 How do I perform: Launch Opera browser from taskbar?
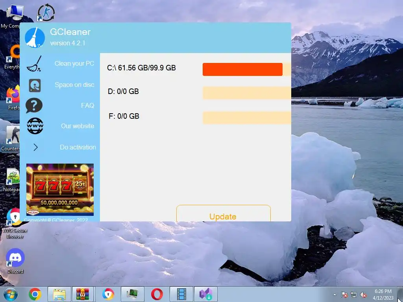click(157, 294)
